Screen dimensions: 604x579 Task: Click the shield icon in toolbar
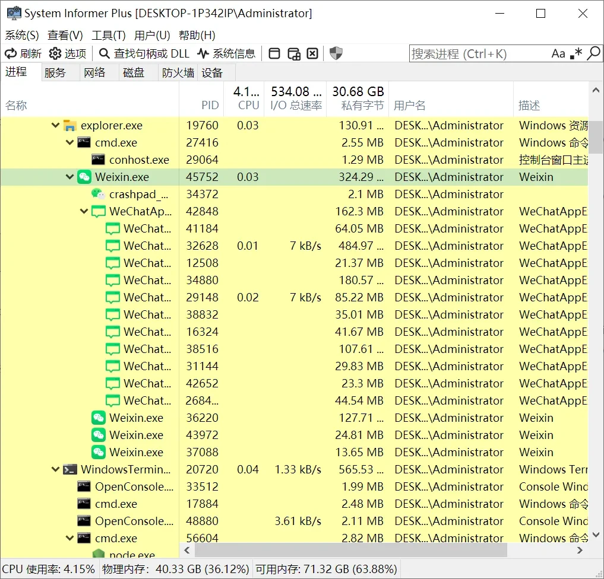(336, 53)
